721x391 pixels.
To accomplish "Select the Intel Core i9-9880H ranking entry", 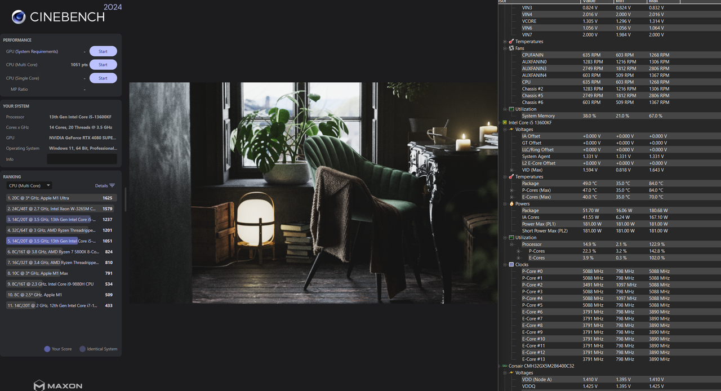I will coord(60,284).
